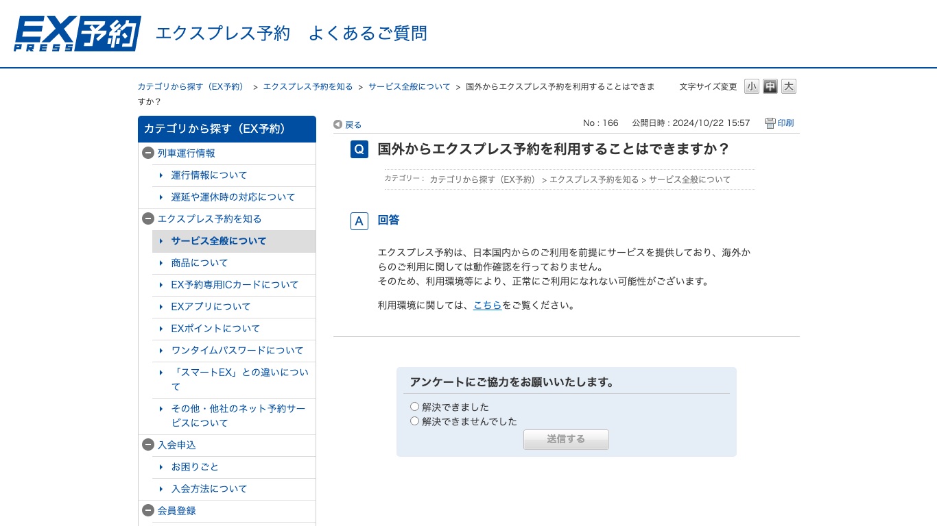937x526 pixels.
Task: Open breadcrumb エクスプレス予約を知る
Action: coord(308,87)
